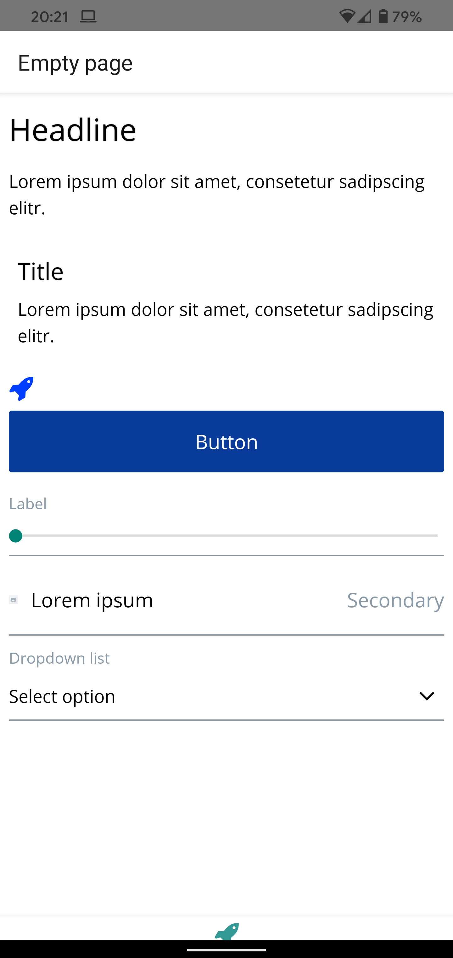Tap the Headline text

click(73, 130)
